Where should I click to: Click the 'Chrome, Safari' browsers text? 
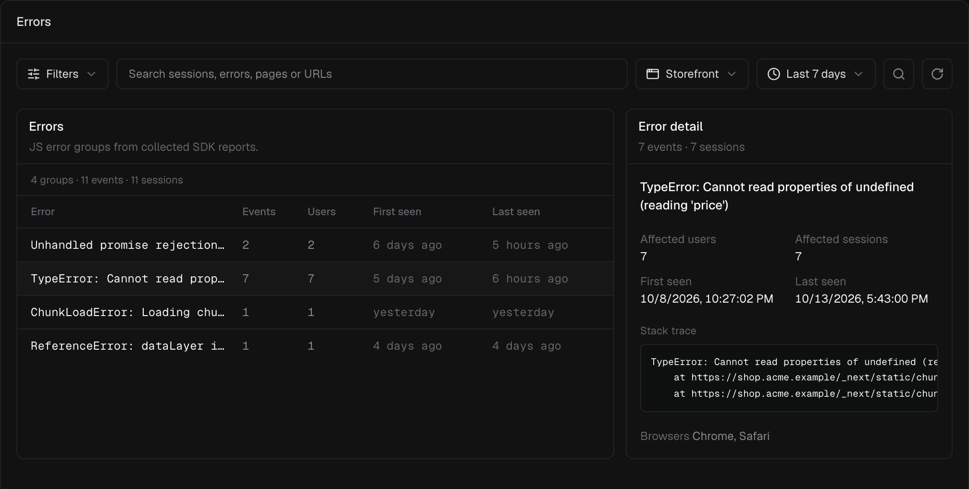coord(731,436)
